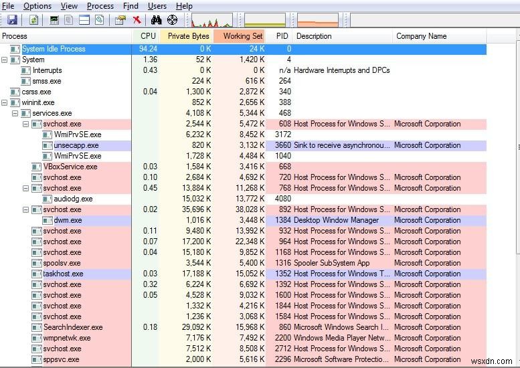Select the WmiPrvSE.exe with PID 1040

click(x=78, y=156)
